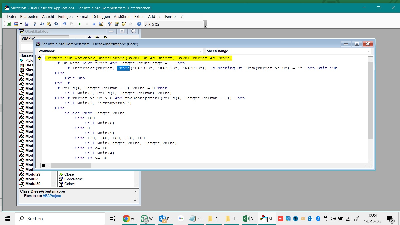Paste from clipboard using the toolbar icon
The height and width of the screenshot is (225, 400).
click(49, 24)
